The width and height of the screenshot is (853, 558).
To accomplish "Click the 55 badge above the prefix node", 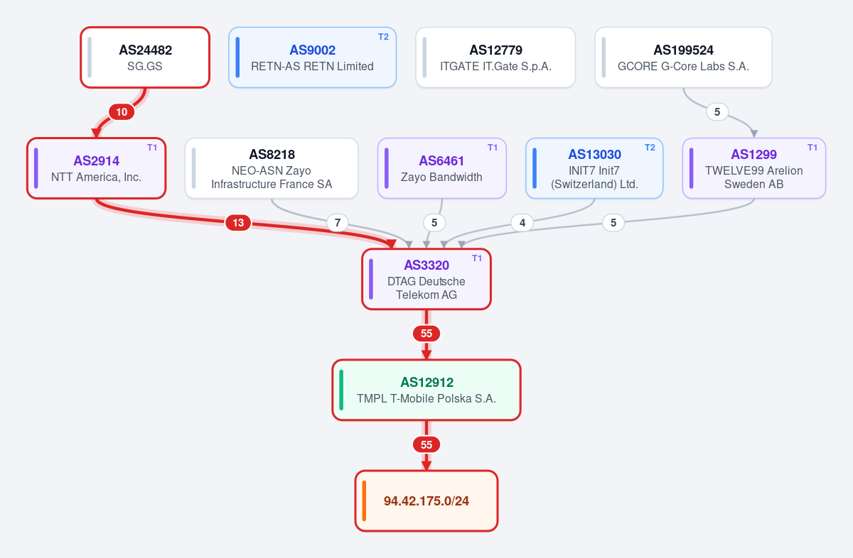I will [426, 445].
